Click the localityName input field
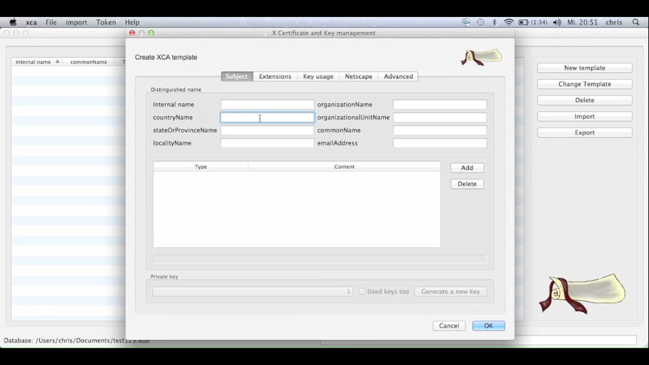649x365 pixels. [x=268, y=143]
